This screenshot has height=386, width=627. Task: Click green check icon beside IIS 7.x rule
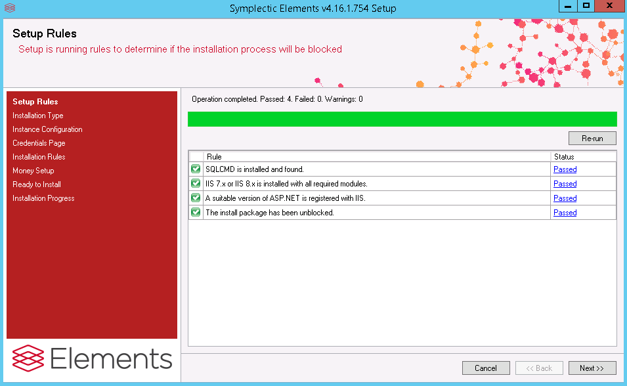click(x=196, y=183)
